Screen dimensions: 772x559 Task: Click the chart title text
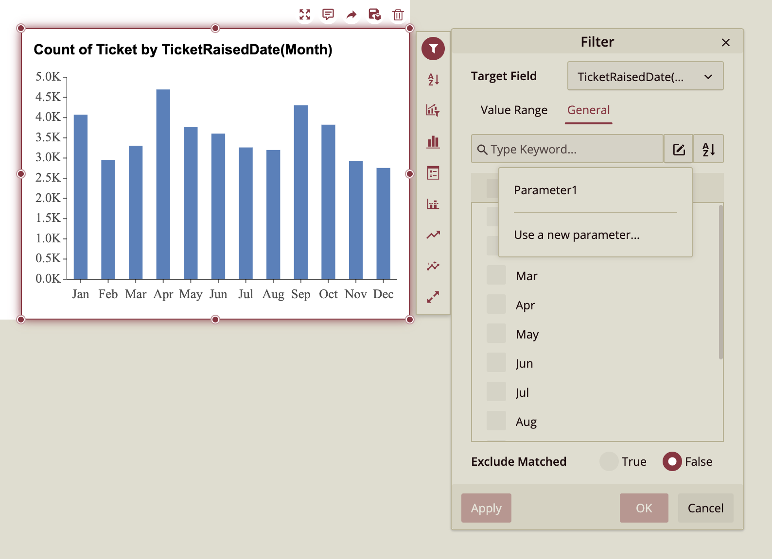point(183,50)
